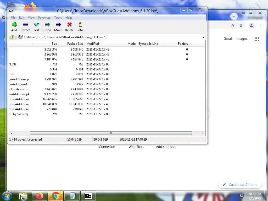Open Windows Explorer from the taskbar

click(x=23, y=196)
